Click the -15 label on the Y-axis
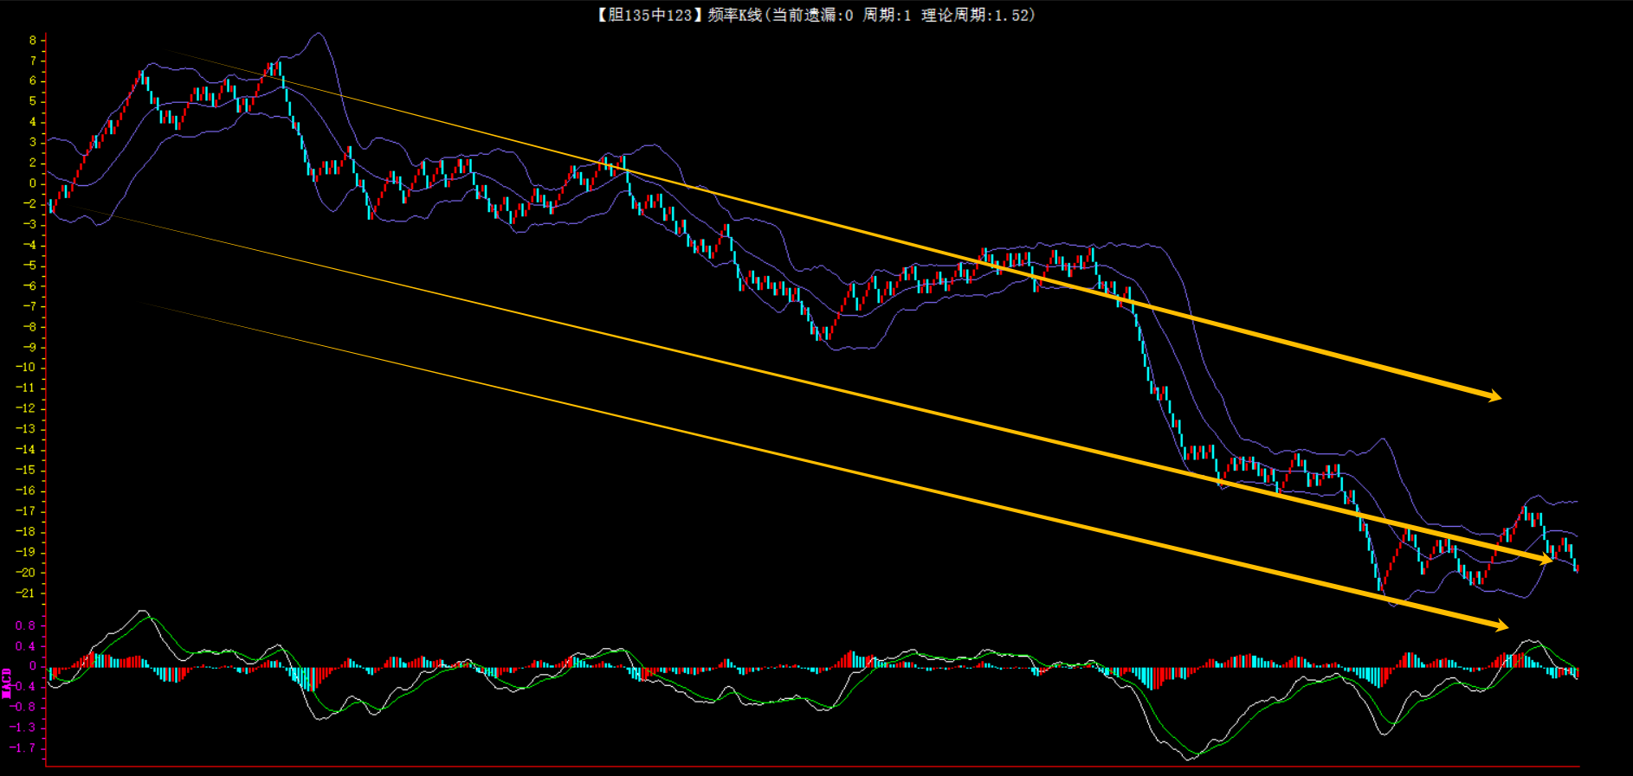 pyautogui.click(x=27, y=470)
